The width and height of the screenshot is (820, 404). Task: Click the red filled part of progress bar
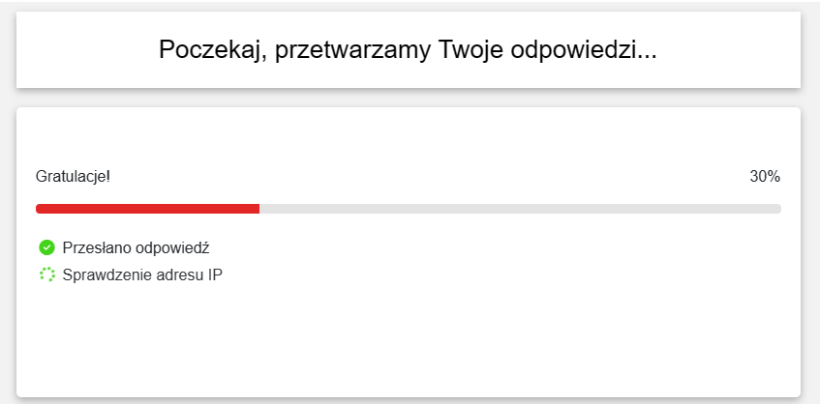point(147,209)
